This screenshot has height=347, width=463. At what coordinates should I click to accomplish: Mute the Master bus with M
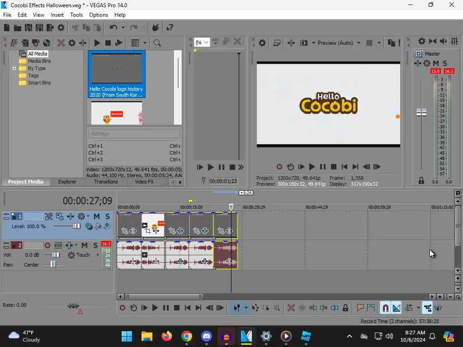pyautogui.click(x=436, y=63)
